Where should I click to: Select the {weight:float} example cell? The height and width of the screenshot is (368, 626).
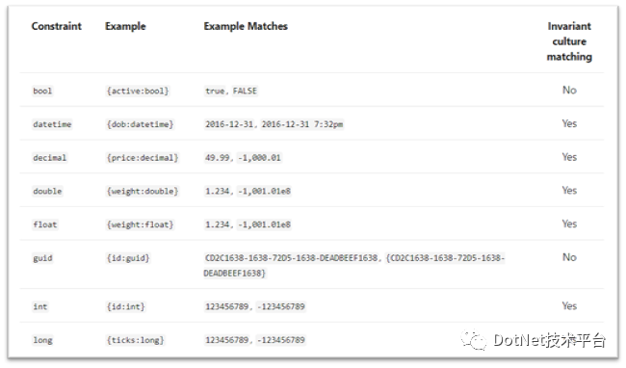tap(141, 225)
